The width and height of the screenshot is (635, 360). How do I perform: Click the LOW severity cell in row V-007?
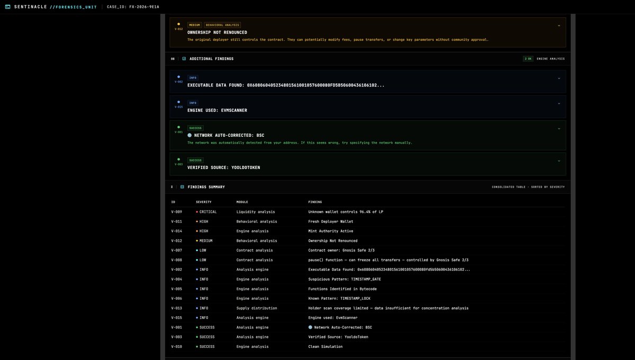coord(201,250)
